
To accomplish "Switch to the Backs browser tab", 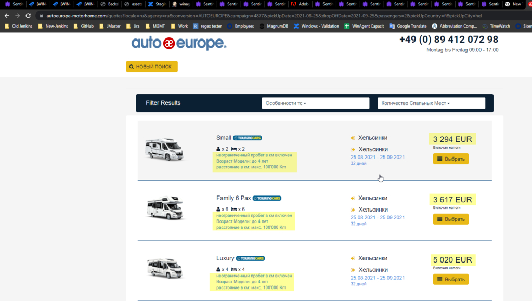I will (x=110, y=4).
